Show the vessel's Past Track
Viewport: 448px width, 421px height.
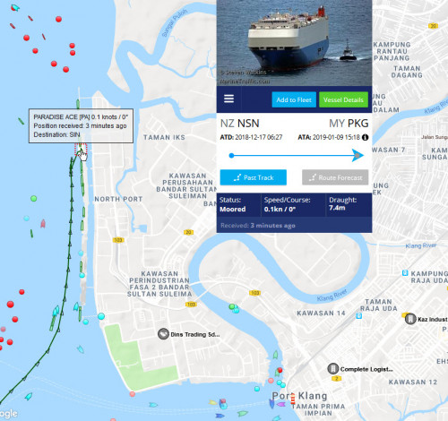[x=254, y=177]
